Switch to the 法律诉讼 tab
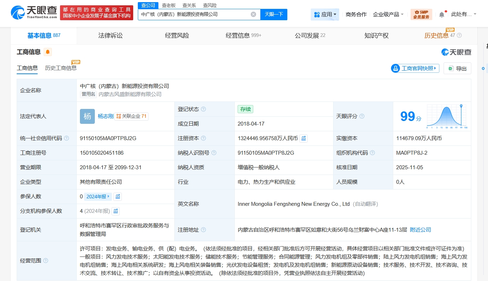488x281 pixels. (x=110, y=35)
